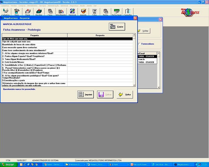The image size is (209, 167).
Task: Click the answer field for 'Tipo de calçado'
Action: [100, 41]
